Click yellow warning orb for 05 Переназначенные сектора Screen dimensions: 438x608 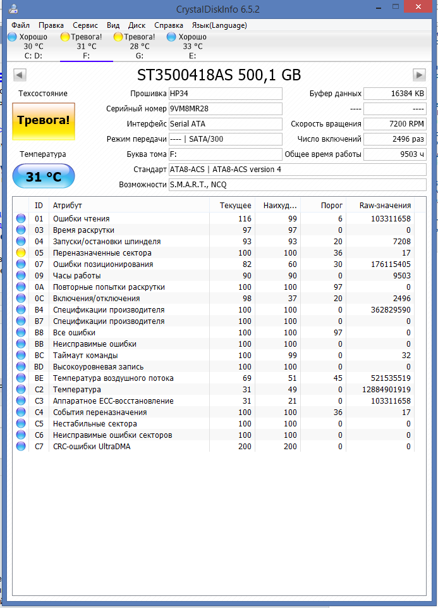[21, 253]
